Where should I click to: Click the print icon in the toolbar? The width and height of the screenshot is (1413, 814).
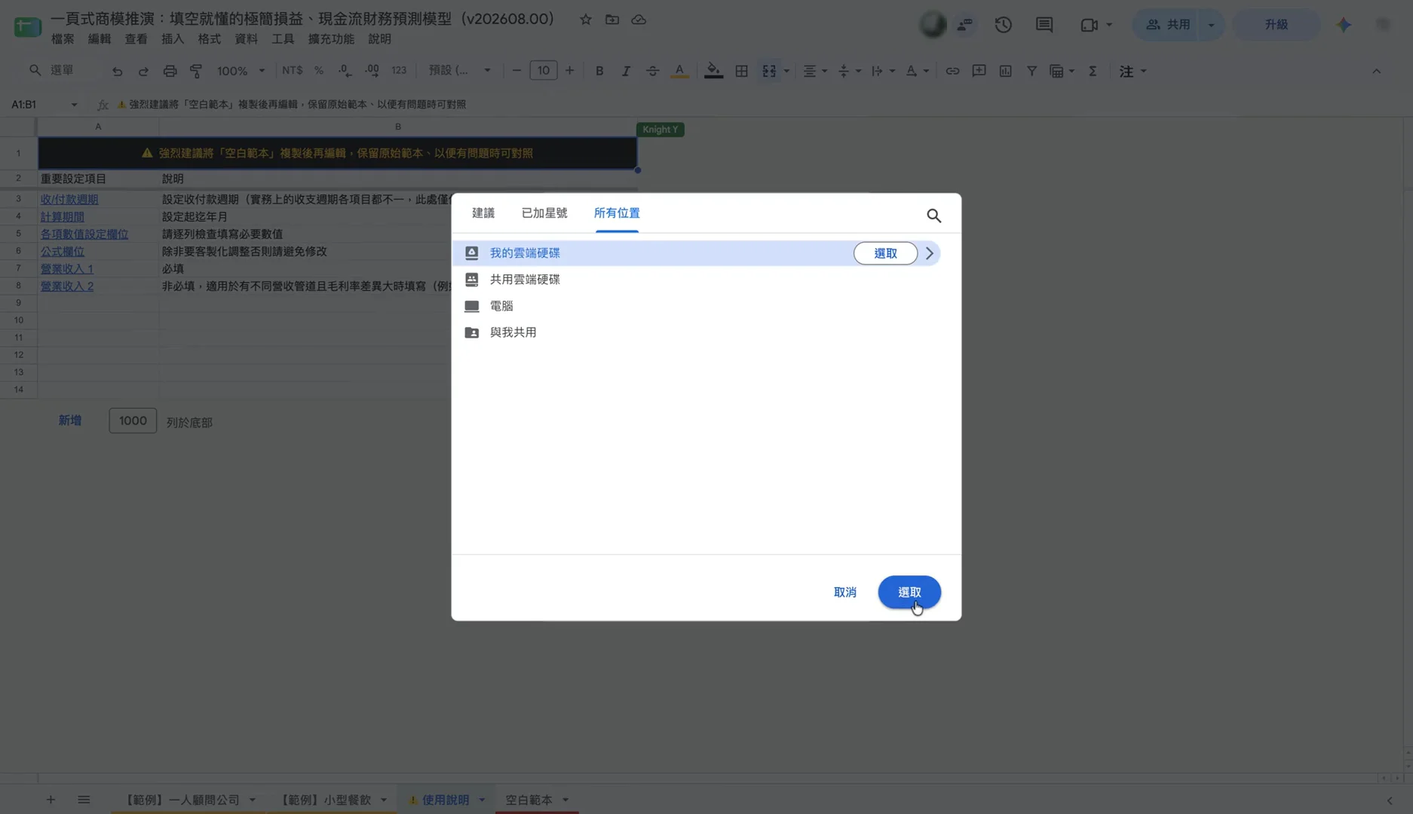click(x=170, y=71)
